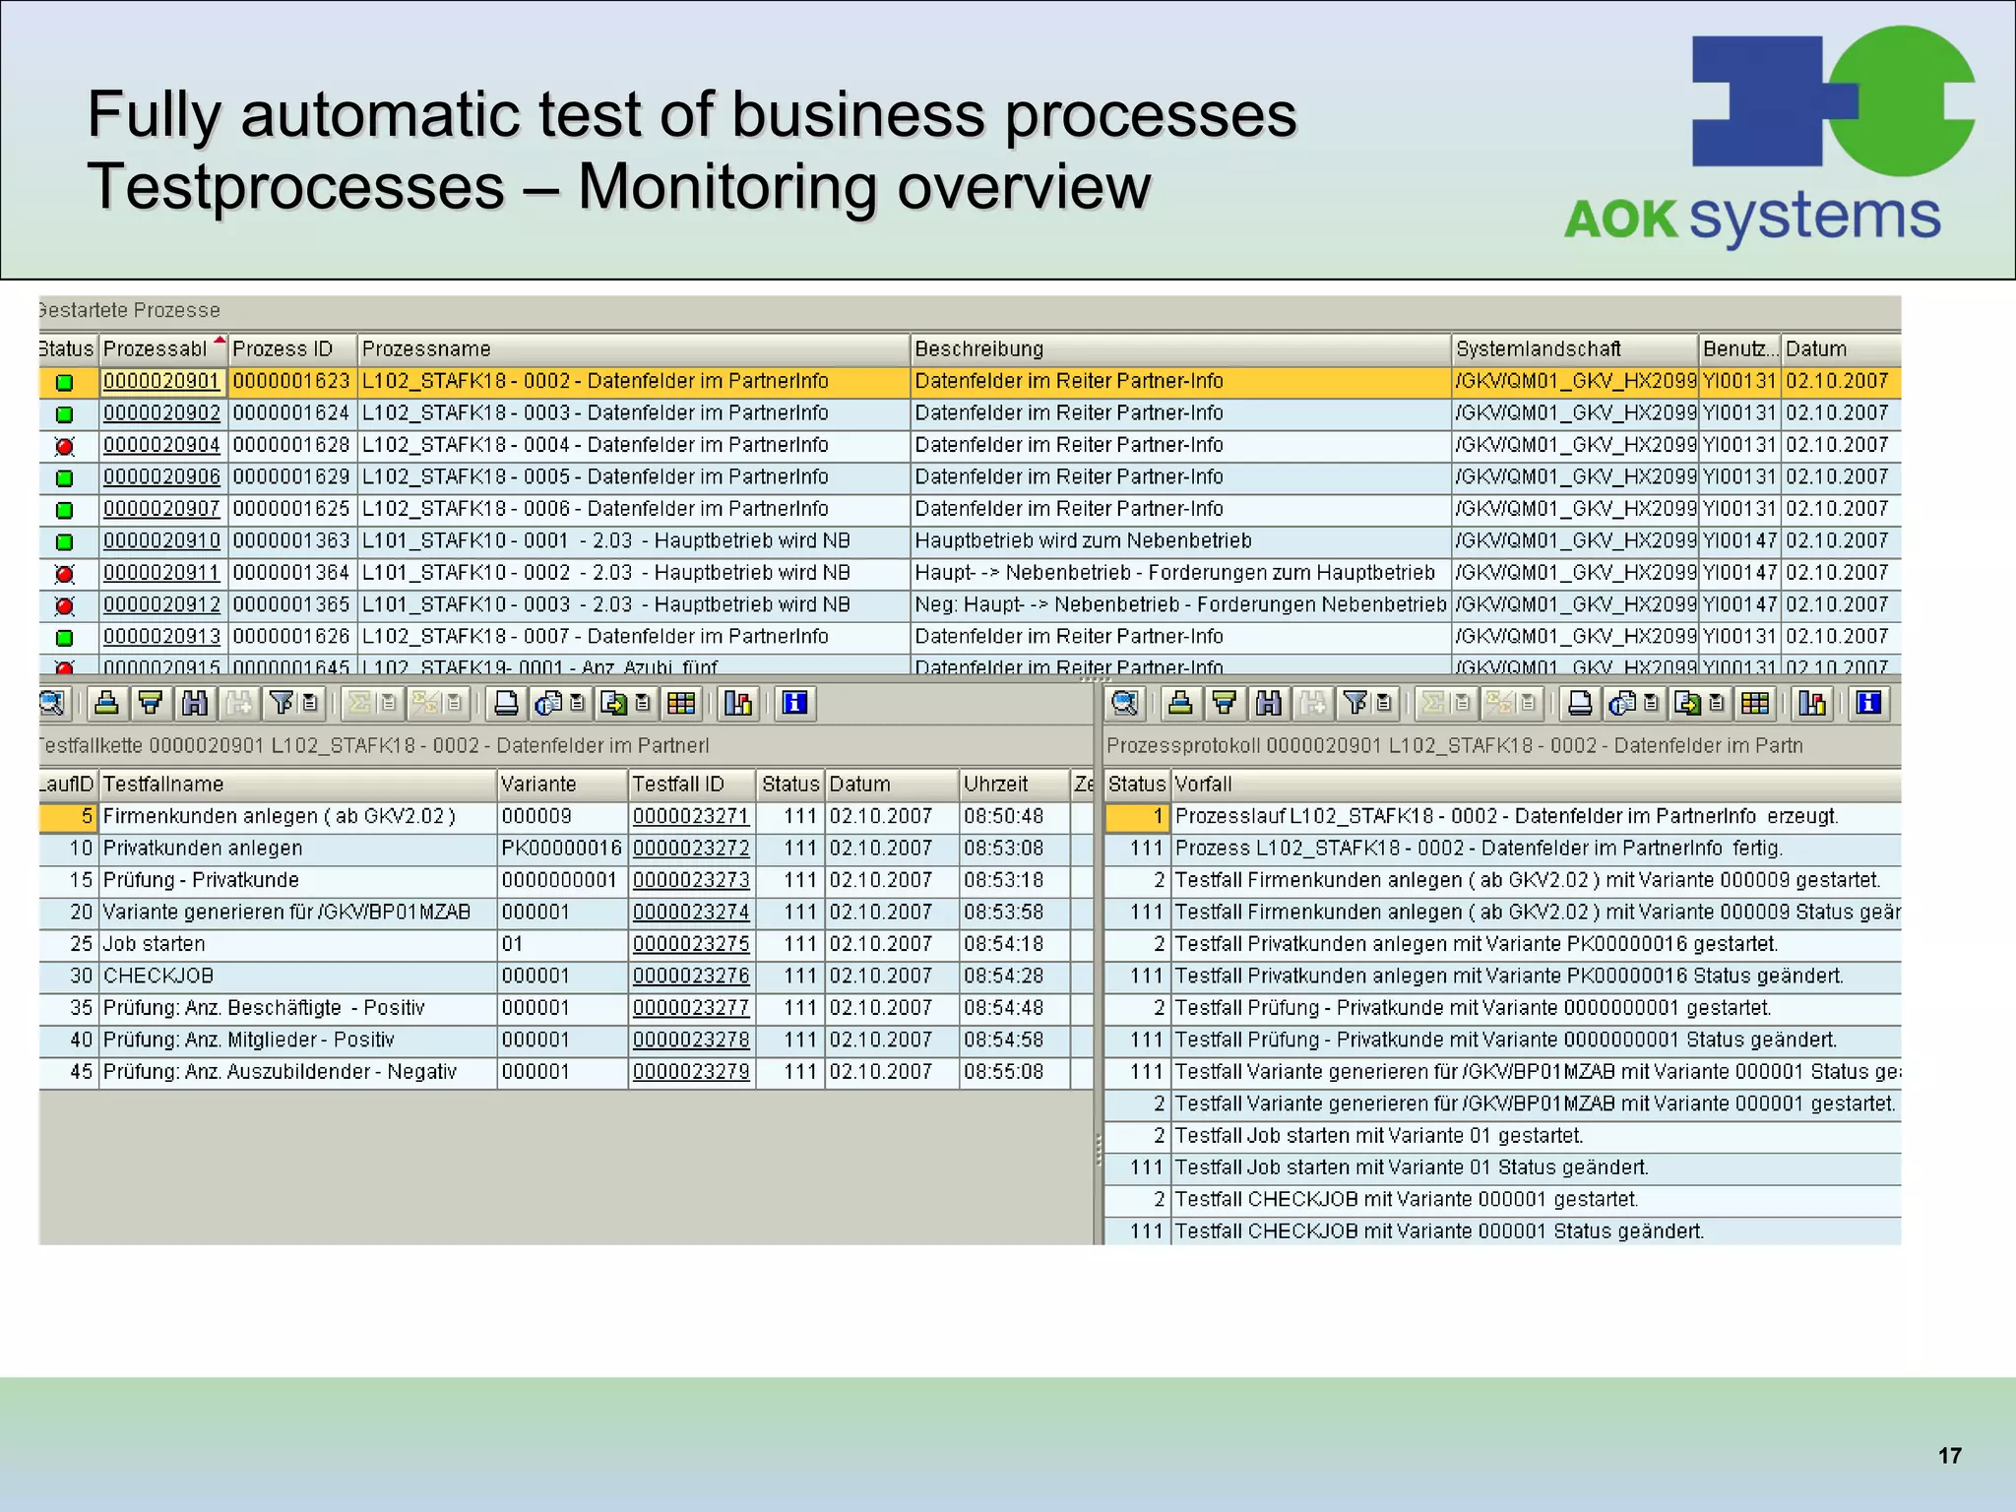Click the Beschreibung column header
The image size is (2016, 1512).
pyautogui.click(x=1180, y=348)
